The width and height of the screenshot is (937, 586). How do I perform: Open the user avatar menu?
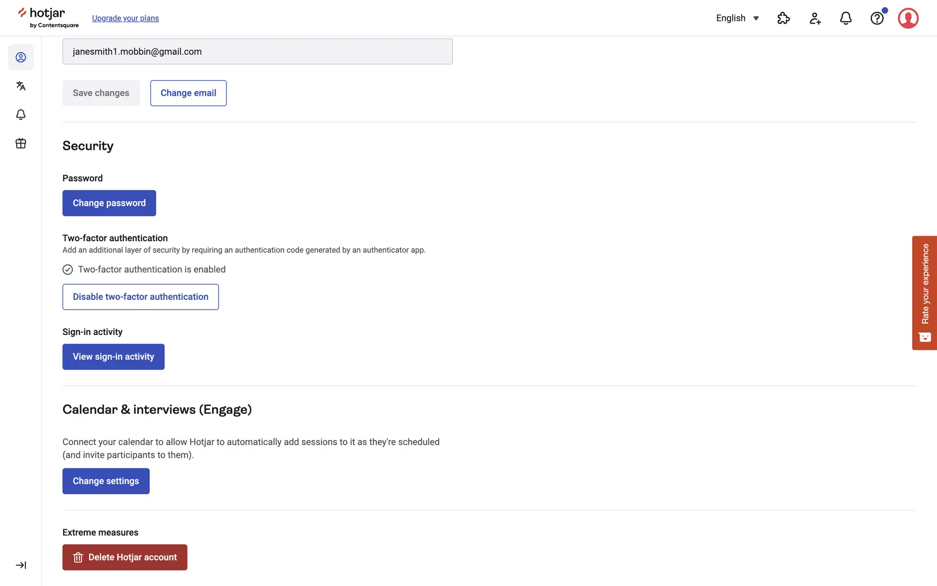pos(908,18)
